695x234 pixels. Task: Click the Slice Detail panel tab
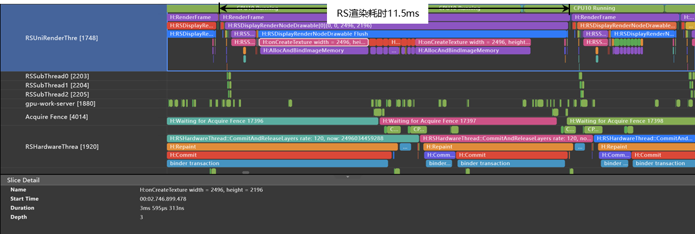23,180
